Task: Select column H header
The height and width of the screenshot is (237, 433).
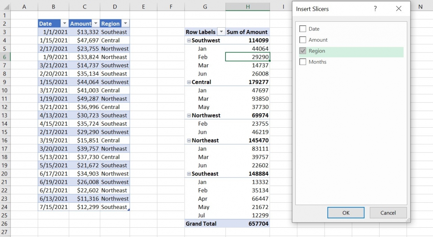Action: (x=247, y=6)
